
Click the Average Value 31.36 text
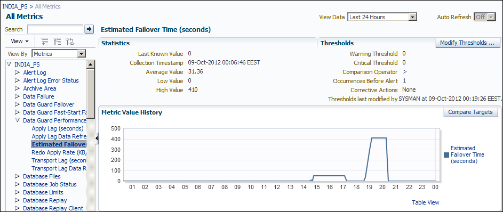[195, 72]
